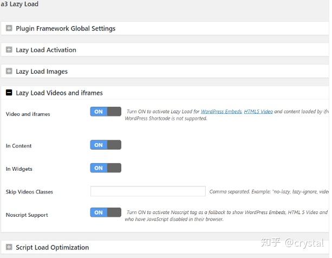Screen dimensions: 332x258
Task: Click minus icon beside Lazy Load Videos and iframes
Action: pyautogui.click(x=9, y=93)
